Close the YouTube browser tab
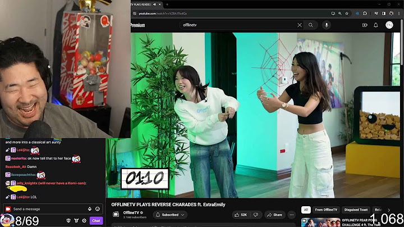Screen dimensions: 404x227 point(160,4)
